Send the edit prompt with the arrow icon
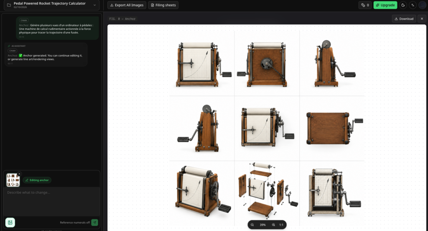 point(94,223)
